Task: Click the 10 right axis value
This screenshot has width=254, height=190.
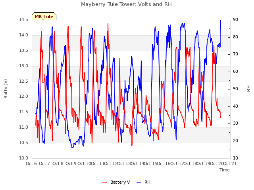Action: tap(235, 158)
